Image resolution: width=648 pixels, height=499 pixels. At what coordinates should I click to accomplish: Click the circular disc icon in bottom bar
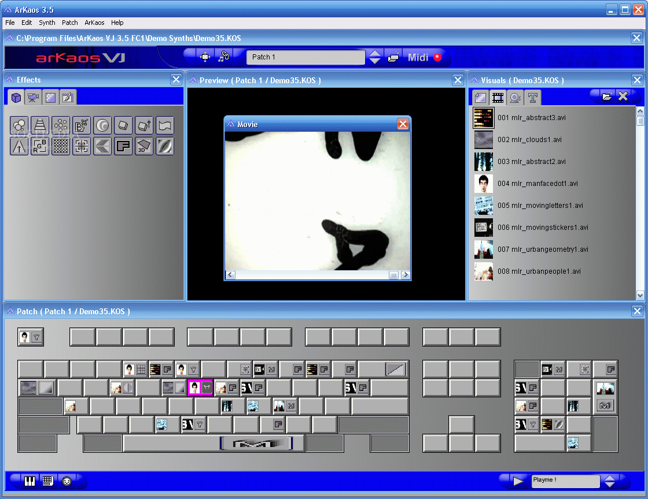pos(67,481)
